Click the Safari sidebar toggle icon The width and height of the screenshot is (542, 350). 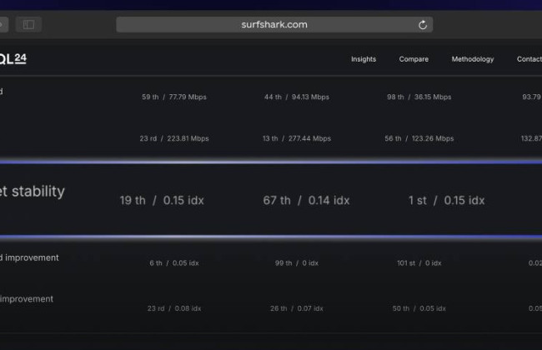(x=28, y=25)
